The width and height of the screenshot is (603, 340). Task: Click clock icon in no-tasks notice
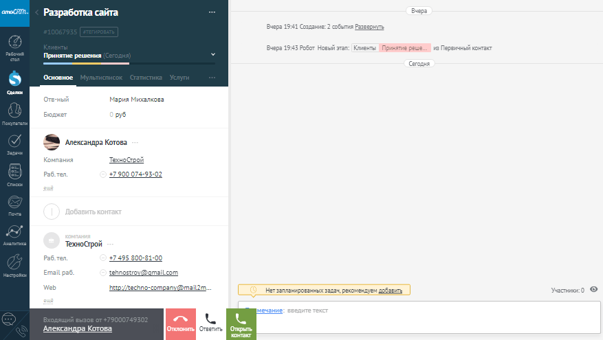253,290
